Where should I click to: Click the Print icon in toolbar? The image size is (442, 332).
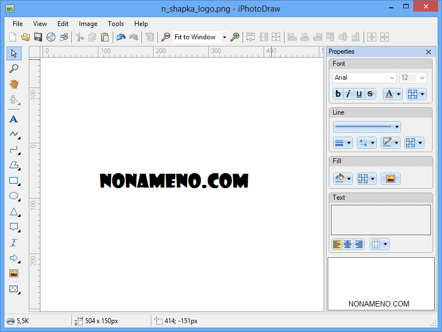tap(64, 37)
